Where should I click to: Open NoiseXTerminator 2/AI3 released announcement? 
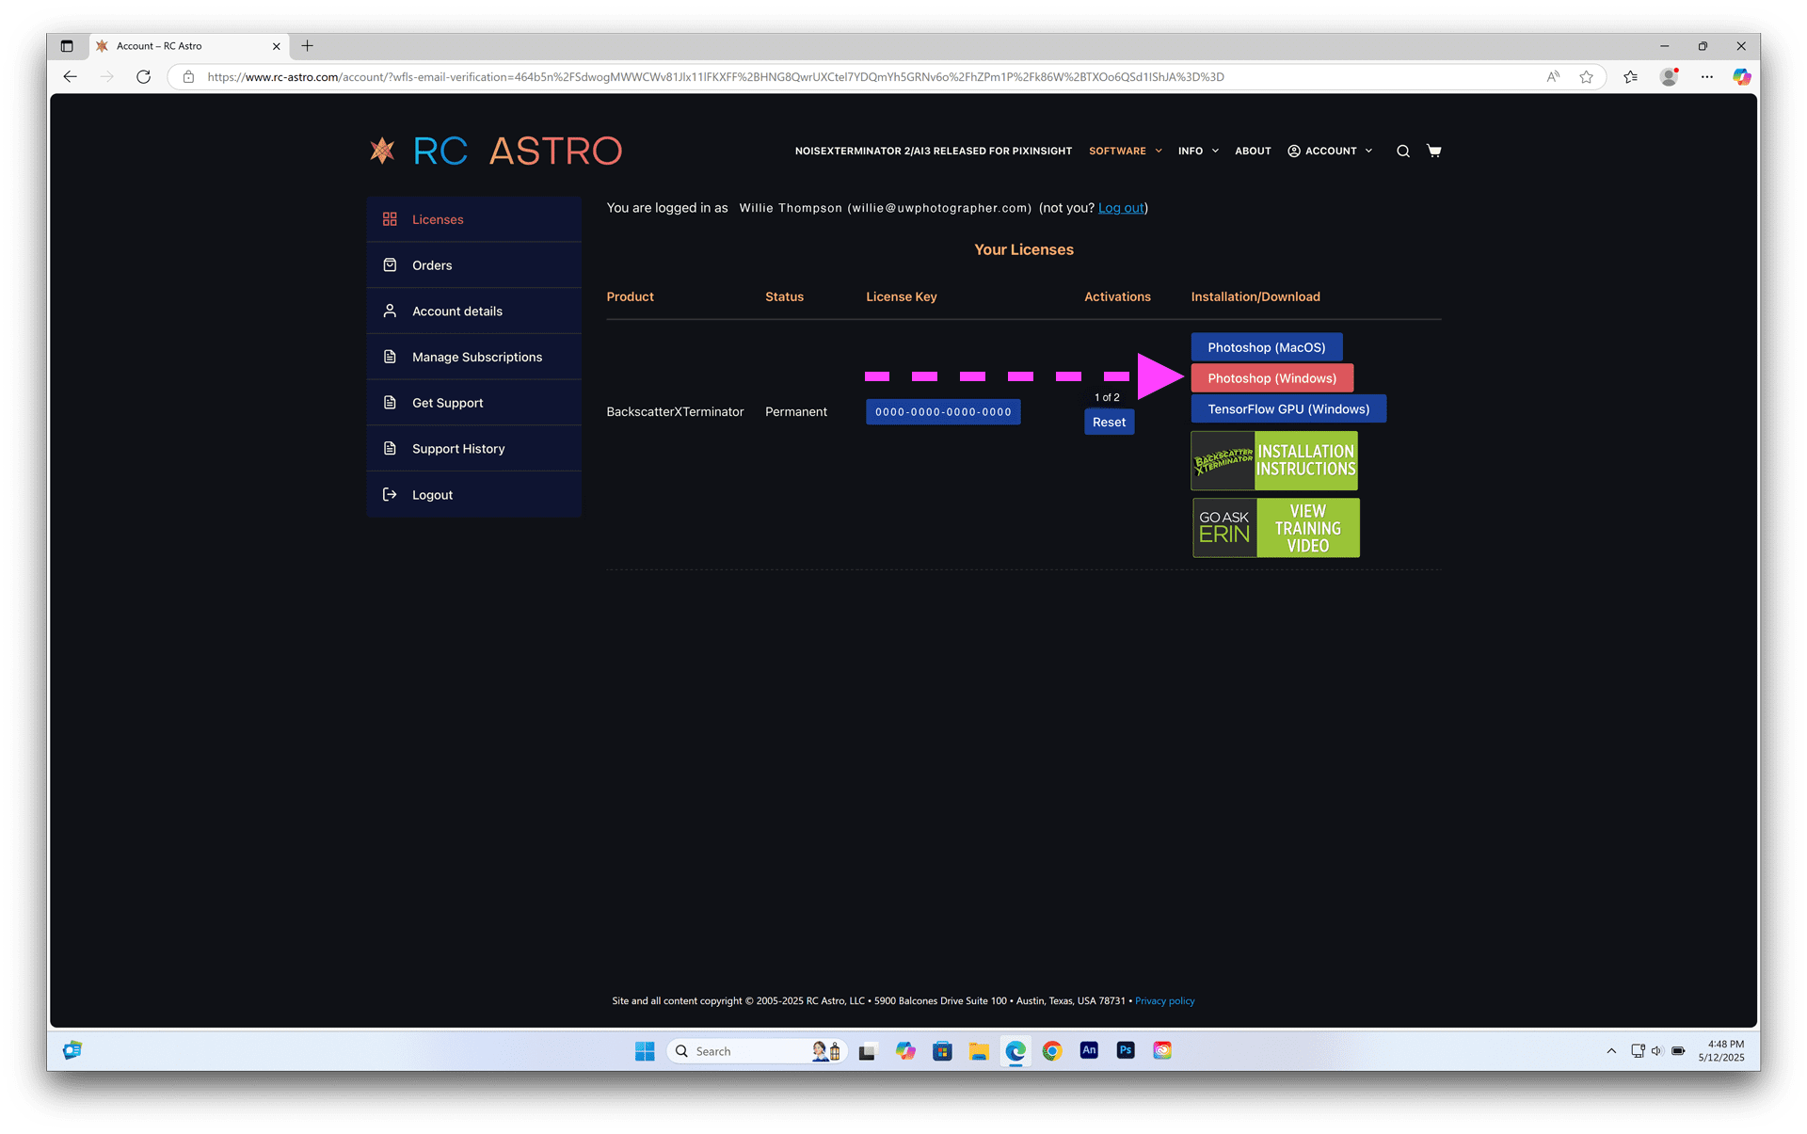tap(933, 151)
